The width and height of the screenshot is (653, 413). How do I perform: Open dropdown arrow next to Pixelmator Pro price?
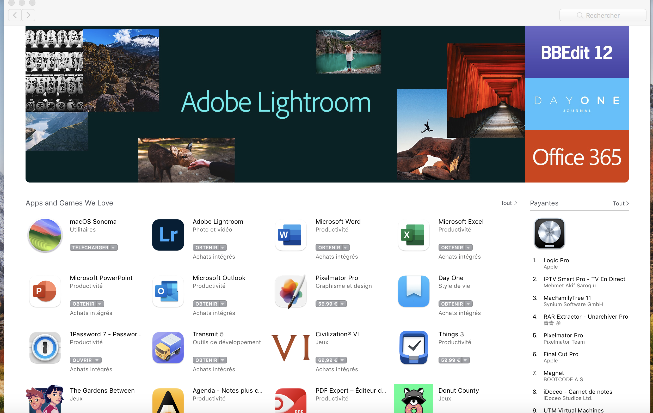point(342,304)
